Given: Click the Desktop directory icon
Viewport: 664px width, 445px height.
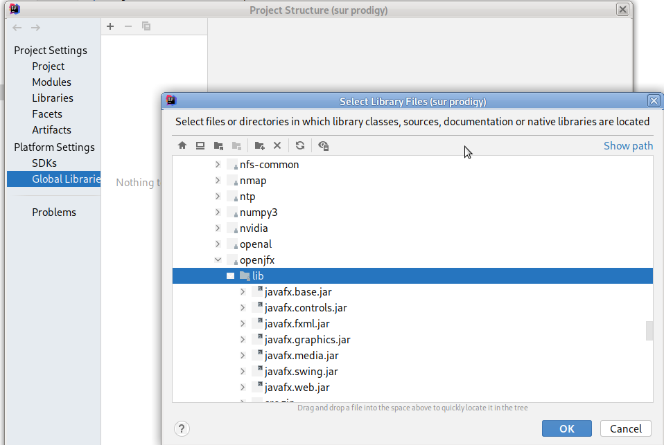Looking at the screenshot, I should pos(200,145).
